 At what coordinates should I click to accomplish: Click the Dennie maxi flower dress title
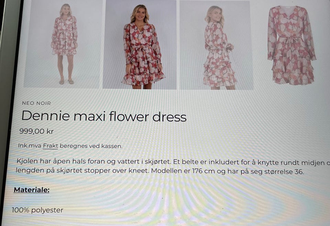click(104, 116)
